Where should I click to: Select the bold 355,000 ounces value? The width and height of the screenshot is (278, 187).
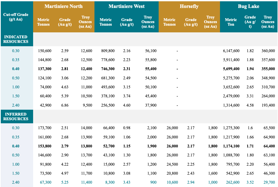268,69
